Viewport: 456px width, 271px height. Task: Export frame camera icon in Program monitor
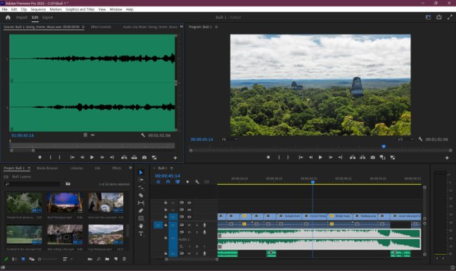pos(373,157)
